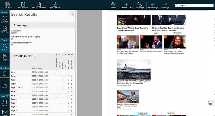The width and height of the screenshot is (215, 116).
Task: Open the Bookmarks sidebar icon
Action: (5, 74)
